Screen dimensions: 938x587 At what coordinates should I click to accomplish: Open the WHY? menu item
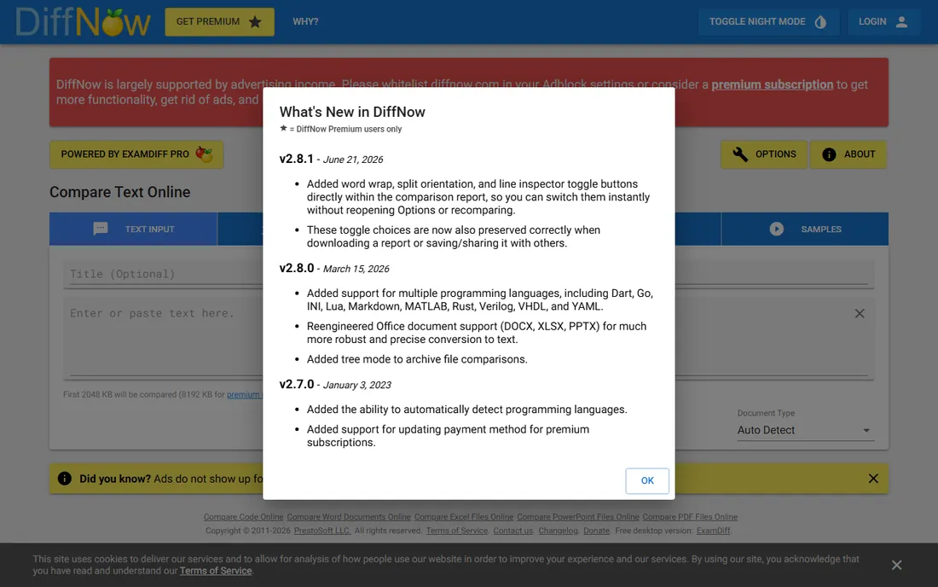305,22
